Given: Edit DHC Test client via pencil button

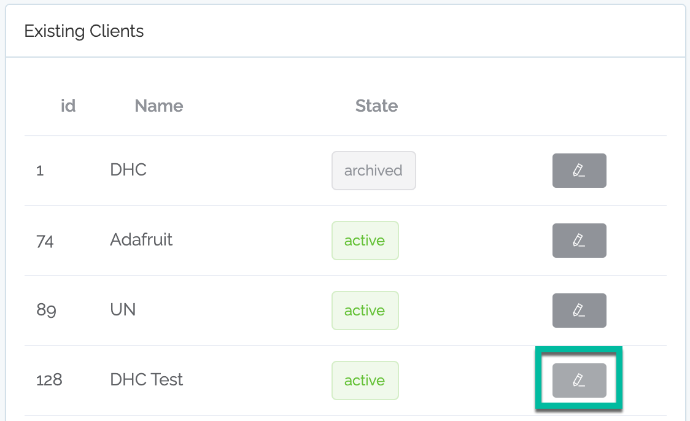Looking at the screenshot, I should [579, 380].
